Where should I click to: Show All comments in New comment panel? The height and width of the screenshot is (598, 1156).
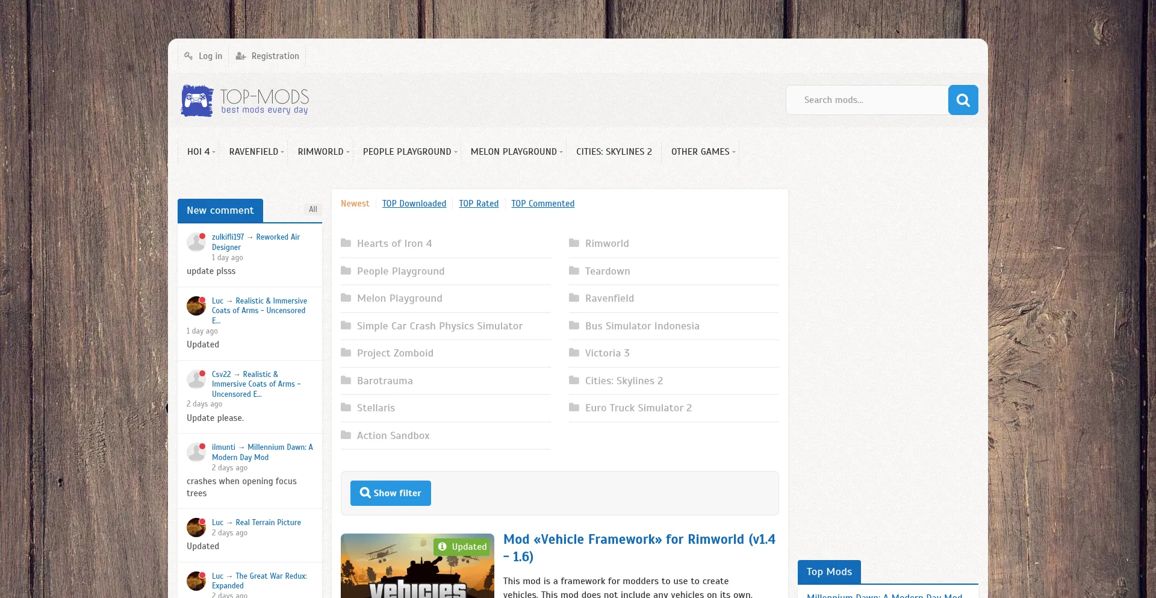click(x=313, y=210)
